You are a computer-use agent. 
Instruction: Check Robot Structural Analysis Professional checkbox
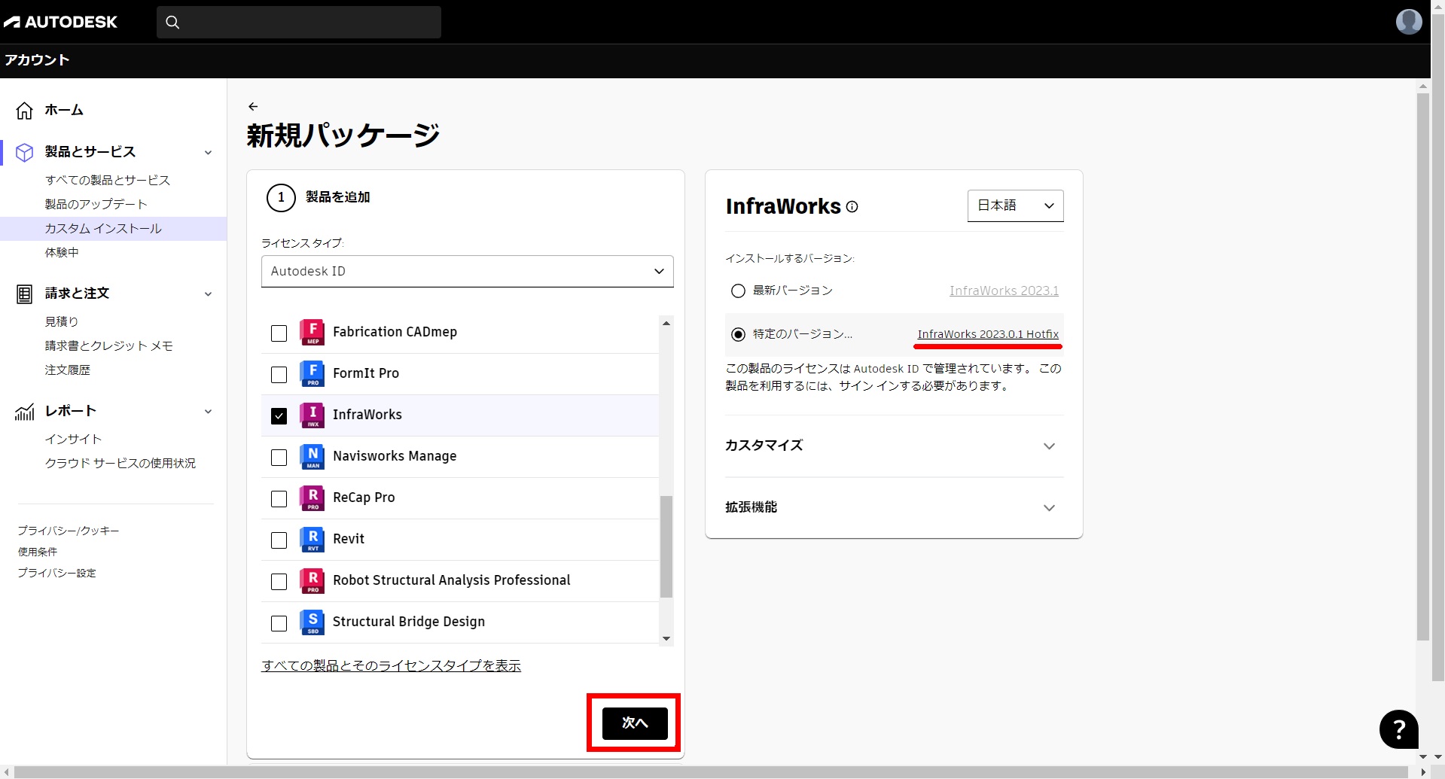coord(279,581)
